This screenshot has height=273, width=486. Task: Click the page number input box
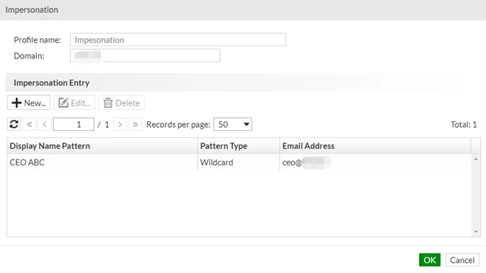(x=74, y=124)
